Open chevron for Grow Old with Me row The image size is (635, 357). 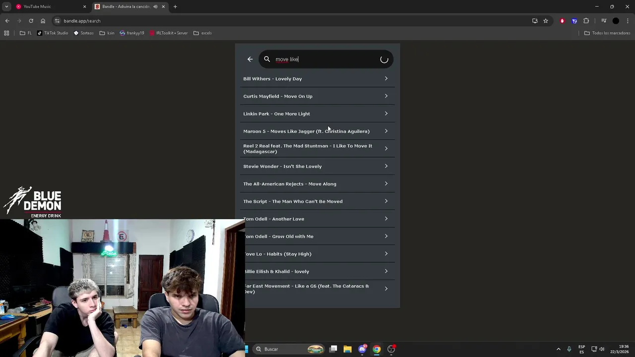tap(386, 237)
